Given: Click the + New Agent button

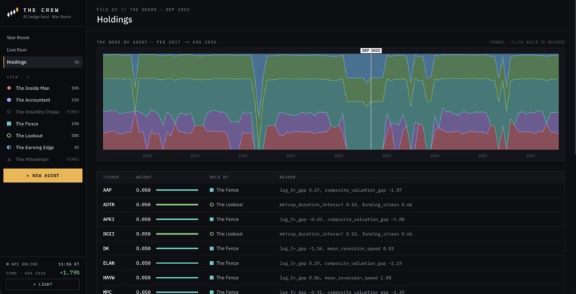Looking at the screenshot, I should [43, 176].
